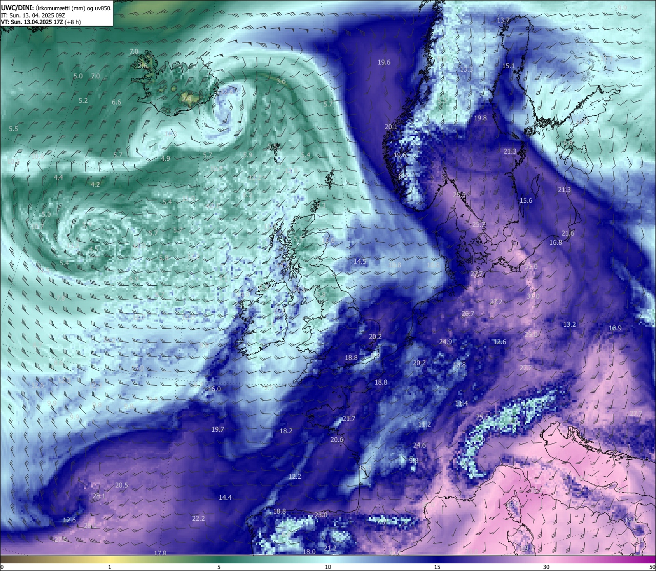This screenshot has width=656, height=571.
Task: Click the 20.5 value map label
Action: pyautogui.click(x=121, y=485)
